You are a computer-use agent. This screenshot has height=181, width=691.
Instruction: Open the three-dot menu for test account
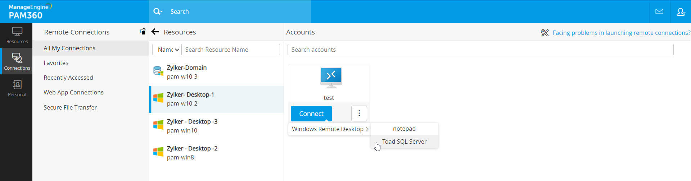click(359, 113)
